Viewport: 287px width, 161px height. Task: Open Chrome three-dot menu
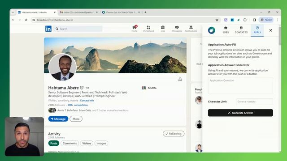[x=278, y=20]
